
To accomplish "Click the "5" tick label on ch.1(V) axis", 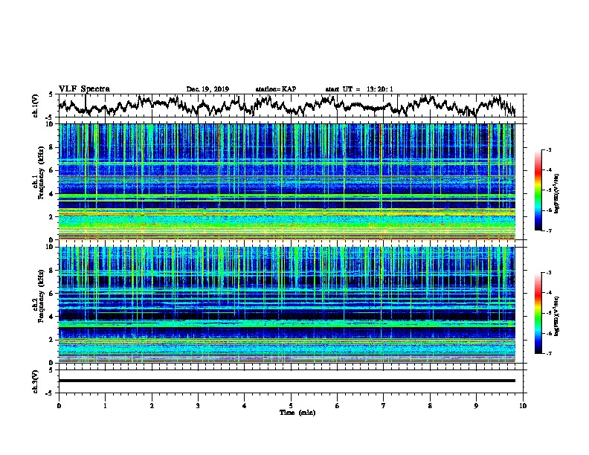I will (x=51, y=94).
